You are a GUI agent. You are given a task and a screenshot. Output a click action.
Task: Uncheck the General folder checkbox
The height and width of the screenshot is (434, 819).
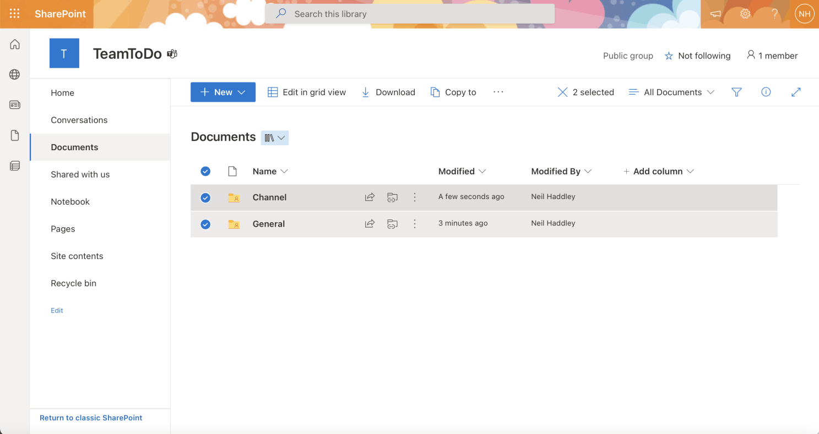pyautogui.click(x=205, y=224)
